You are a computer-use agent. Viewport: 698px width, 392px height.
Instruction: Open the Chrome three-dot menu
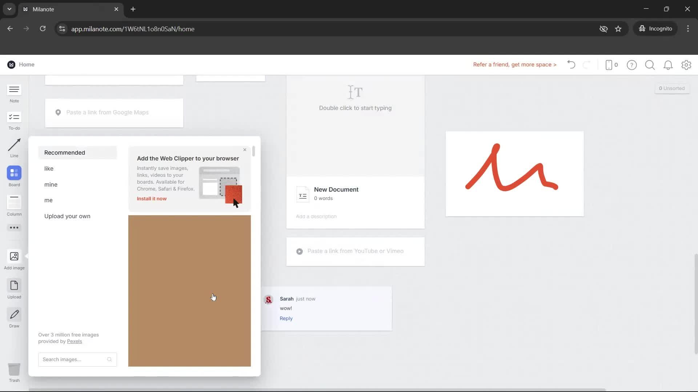[688, 29]
